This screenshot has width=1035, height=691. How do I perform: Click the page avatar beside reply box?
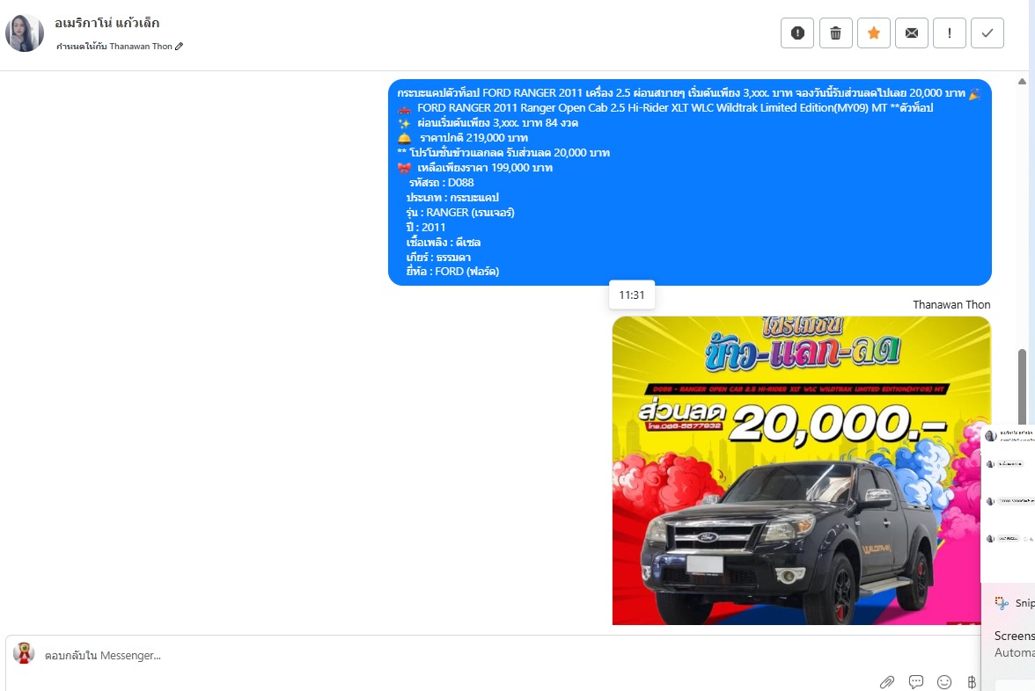pyautogui.click(x=24, y=652)
